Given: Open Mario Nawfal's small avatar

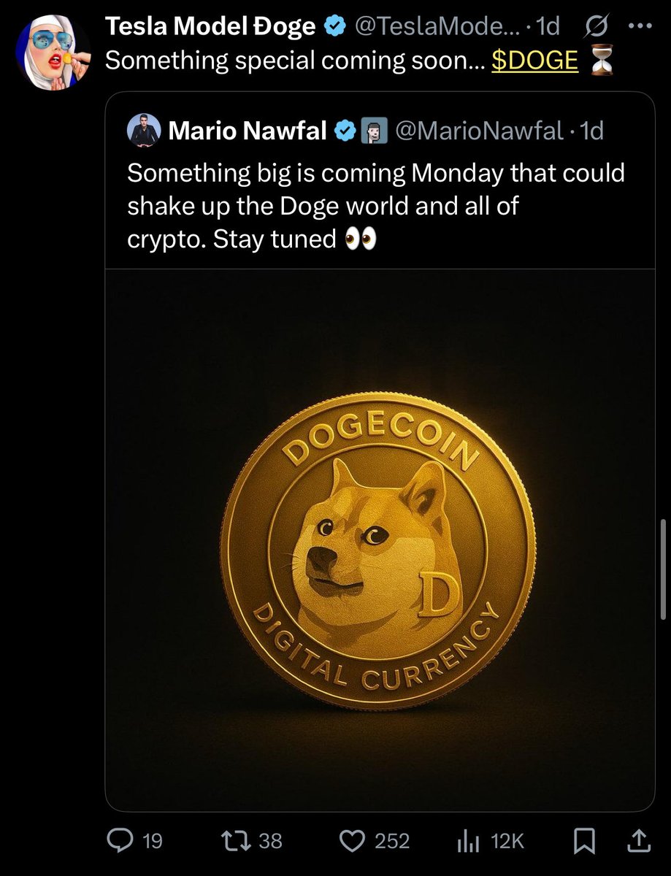Looking at the screenshot, I should click(x=144, y=131).
